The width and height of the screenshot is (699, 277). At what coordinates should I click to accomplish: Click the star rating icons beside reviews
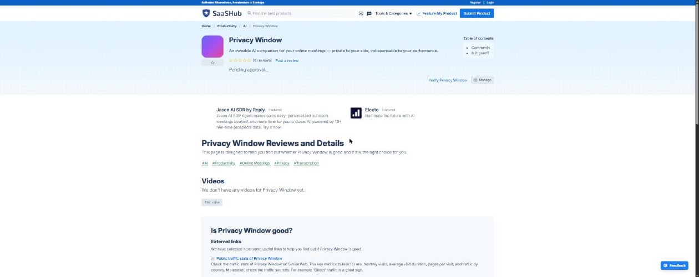[x=240, y=60]
